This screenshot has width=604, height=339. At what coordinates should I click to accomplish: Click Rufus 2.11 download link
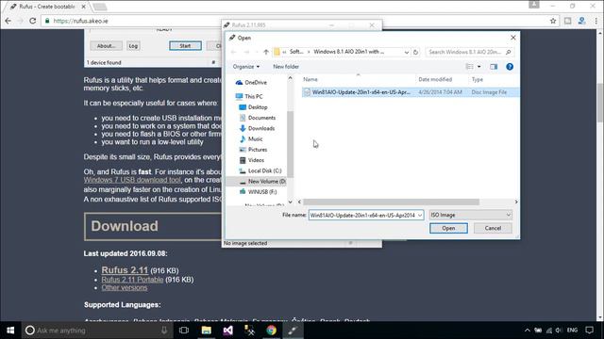pyautogui.click(x=125, y=270)
